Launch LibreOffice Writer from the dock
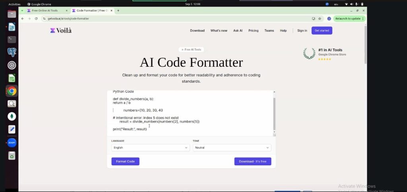This screenshot has width=407, height=192. pyautogui.click(x=12, y=27)
